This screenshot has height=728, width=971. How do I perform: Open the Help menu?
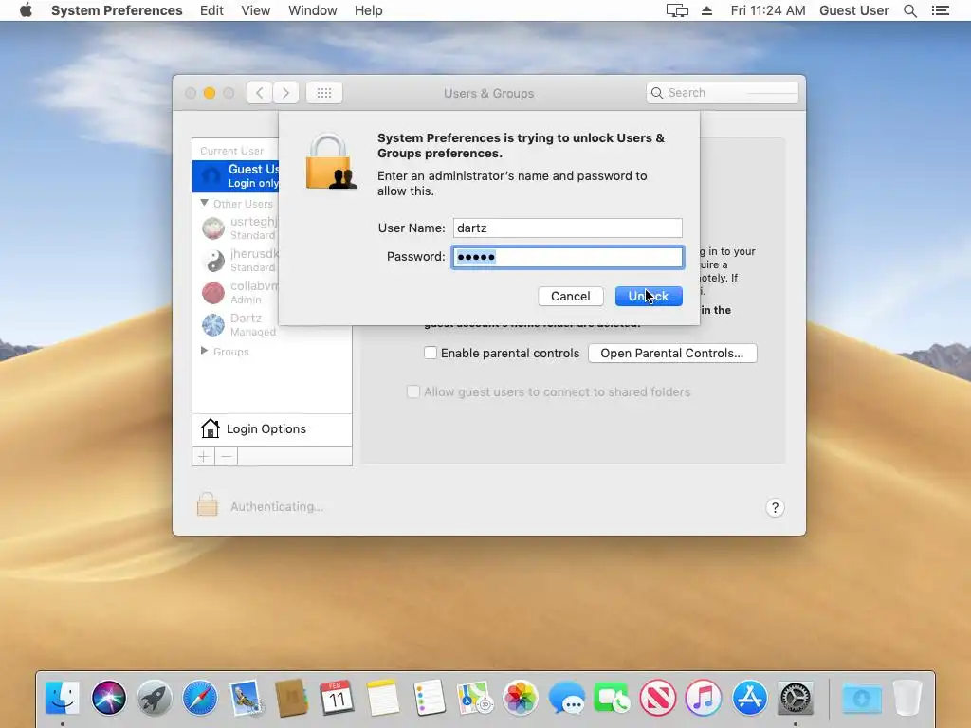(x=369, y=10)
